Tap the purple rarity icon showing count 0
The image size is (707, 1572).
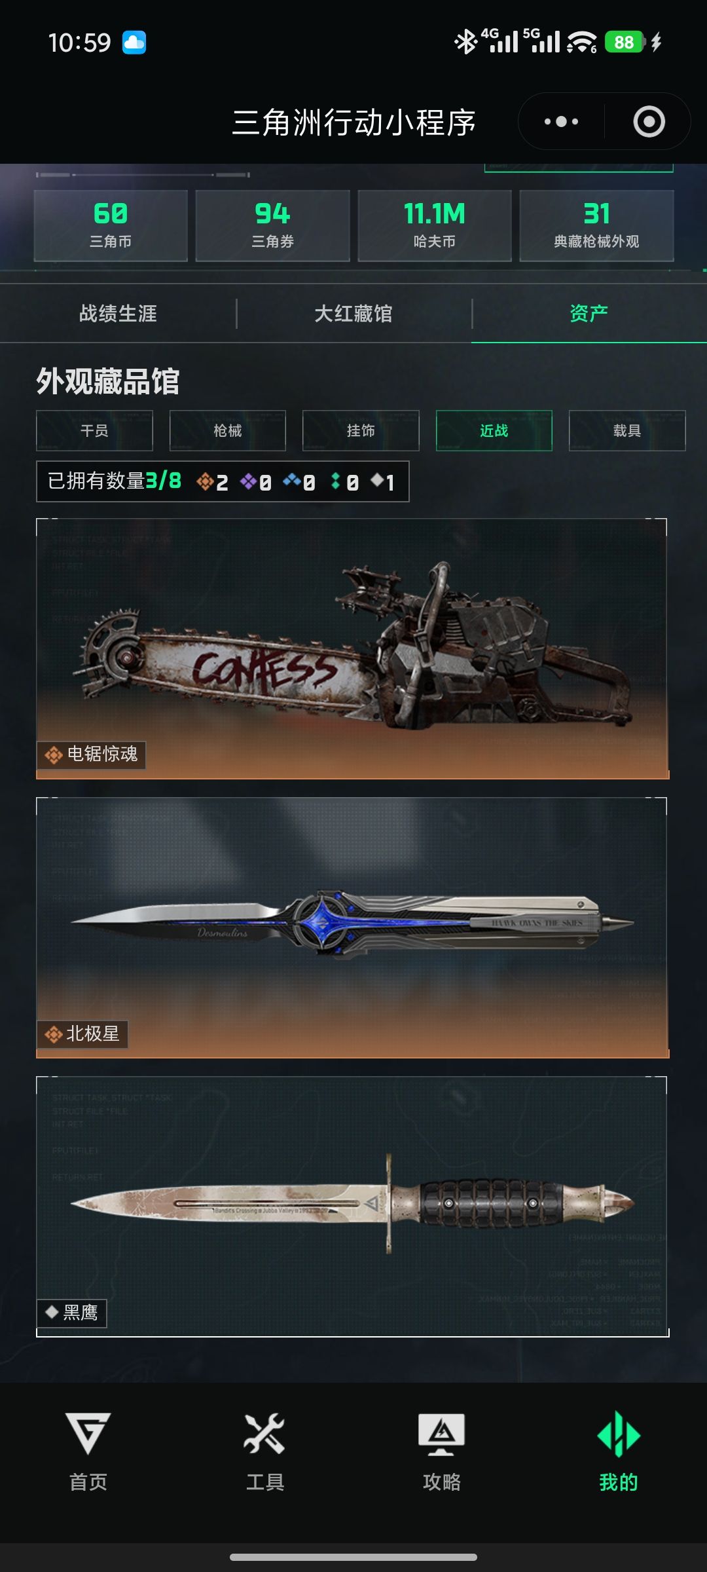[248, 482]
